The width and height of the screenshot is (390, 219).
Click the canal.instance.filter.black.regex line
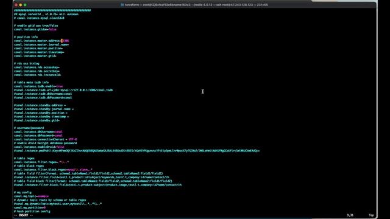tap(53, 170)
